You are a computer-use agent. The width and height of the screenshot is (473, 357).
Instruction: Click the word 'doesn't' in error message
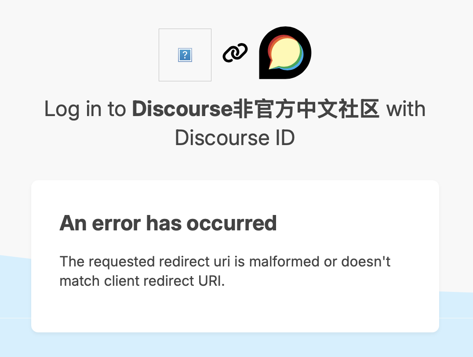point(366,261)
